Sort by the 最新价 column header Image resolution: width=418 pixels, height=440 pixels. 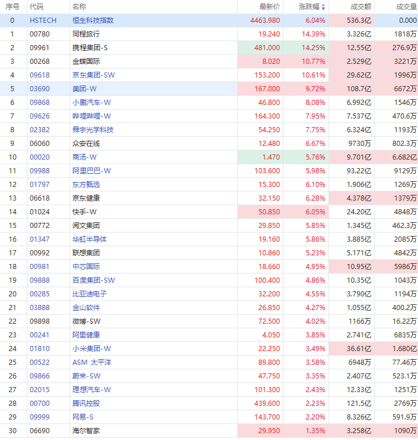[270, 7]
